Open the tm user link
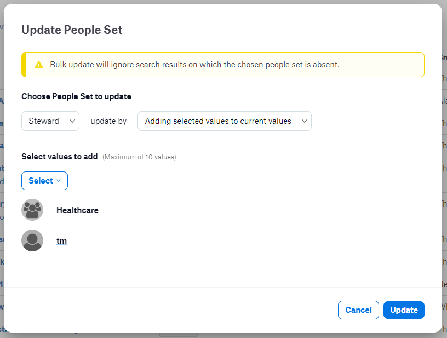Viewport: 447px width, 338px height. click(x=61, y=241)
